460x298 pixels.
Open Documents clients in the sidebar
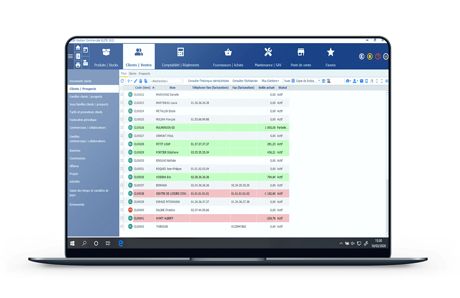[81, 81]
